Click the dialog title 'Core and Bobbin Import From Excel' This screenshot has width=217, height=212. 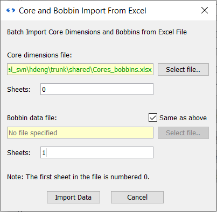point(82,11)
